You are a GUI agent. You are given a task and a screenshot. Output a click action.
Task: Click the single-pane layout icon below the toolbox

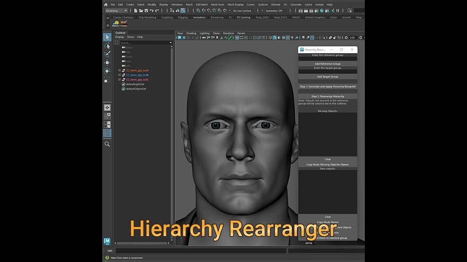[107, 107]
